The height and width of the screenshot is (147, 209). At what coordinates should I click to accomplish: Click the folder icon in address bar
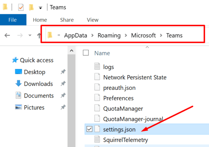click(x=50, y=35)
